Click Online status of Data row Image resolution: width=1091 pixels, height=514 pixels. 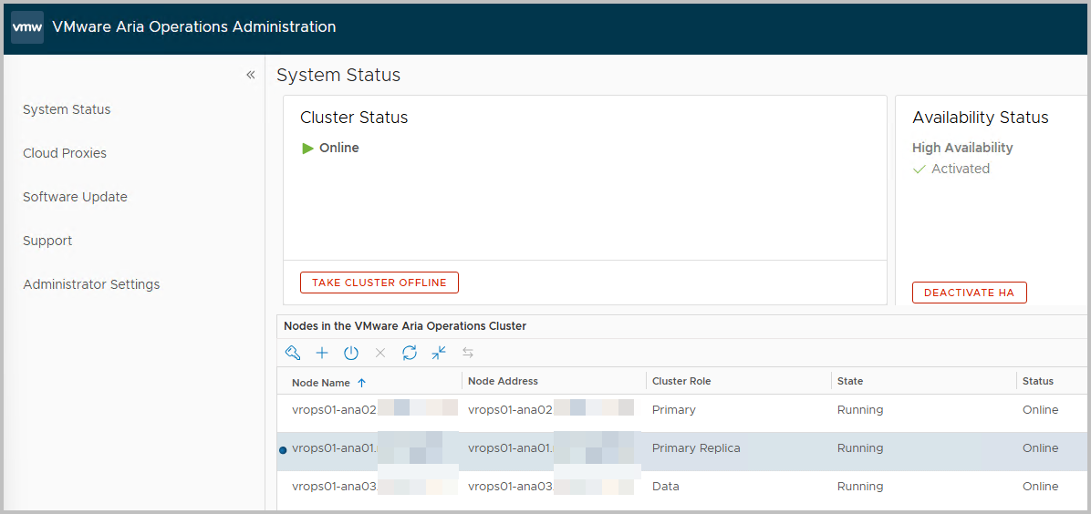(x=1040, y=486)
